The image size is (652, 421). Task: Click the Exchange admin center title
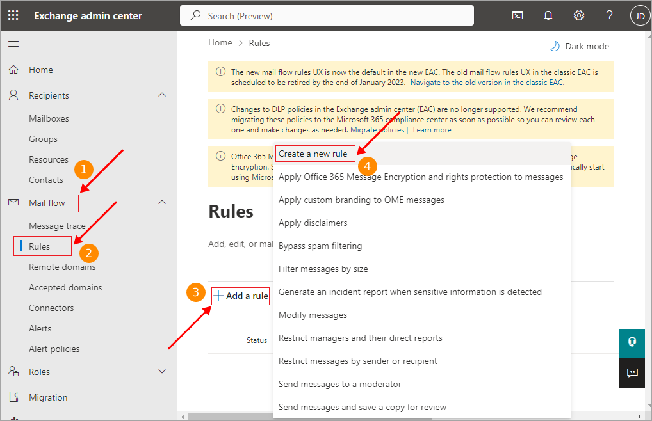88,16
